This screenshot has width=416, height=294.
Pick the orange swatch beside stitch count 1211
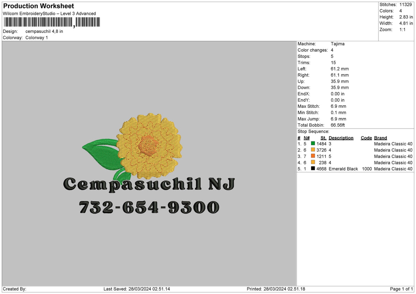[x=313, y=156]
